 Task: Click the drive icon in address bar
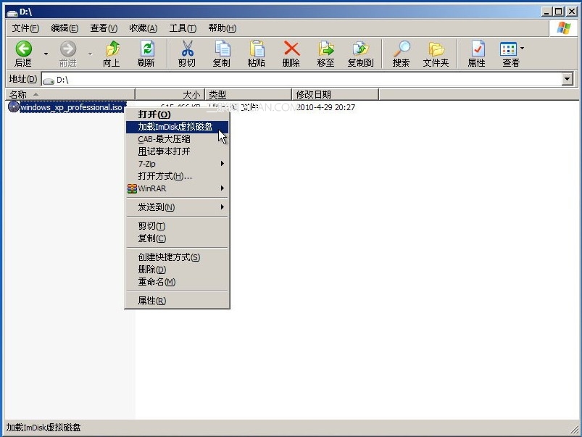tap(49, 80)
